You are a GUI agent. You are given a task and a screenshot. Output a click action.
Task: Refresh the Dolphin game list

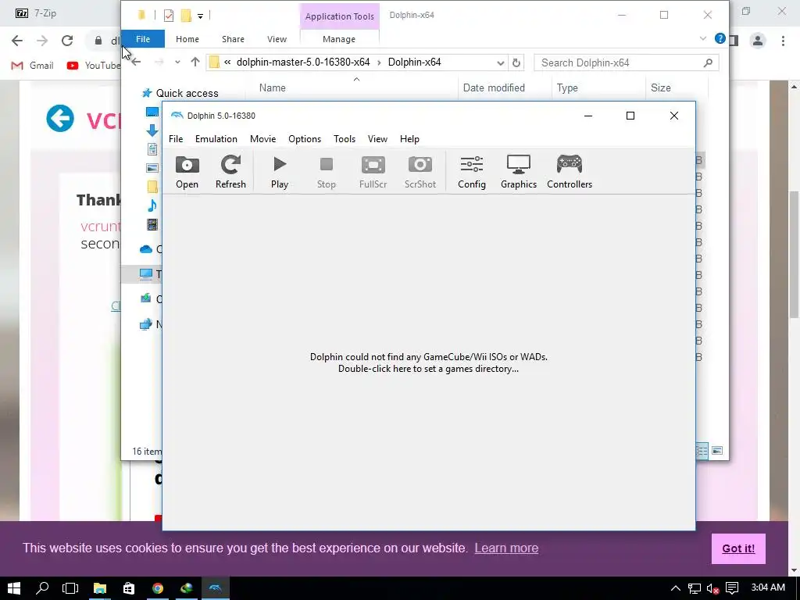point(230,172)
